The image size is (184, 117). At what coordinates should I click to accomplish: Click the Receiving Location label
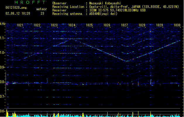pyautogui.click(x=68, y=7)
